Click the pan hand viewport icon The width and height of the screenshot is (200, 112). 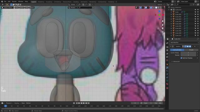tap(162, 25)
